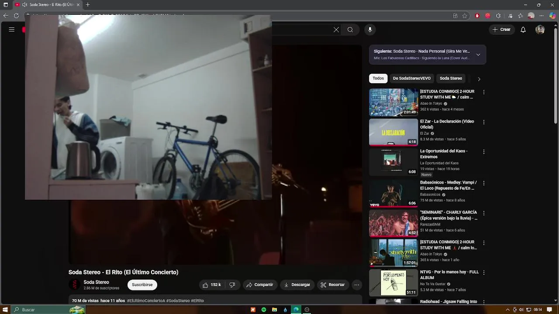Click the #ElUltimoConciertoA hashtag
The width and height of the screenshot is (559, 314).
point(146,301)
